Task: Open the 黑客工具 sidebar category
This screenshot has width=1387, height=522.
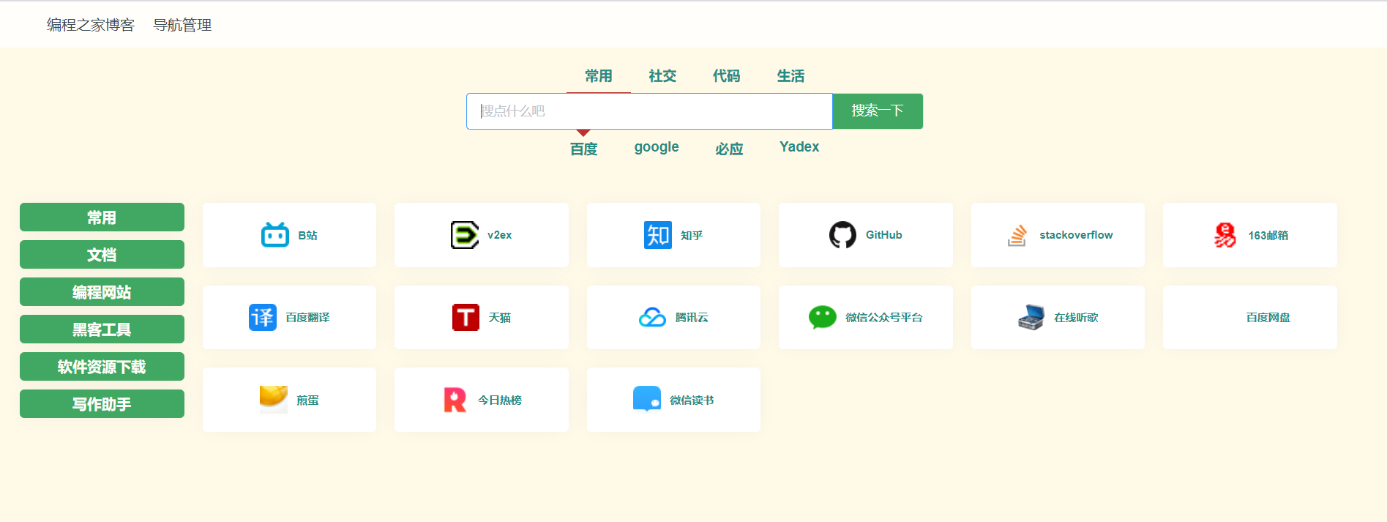Action: click(102, 329)
